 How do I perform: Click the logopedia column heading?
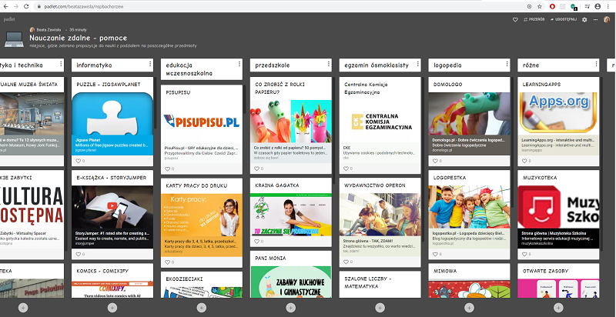click(x=447, y=65)
